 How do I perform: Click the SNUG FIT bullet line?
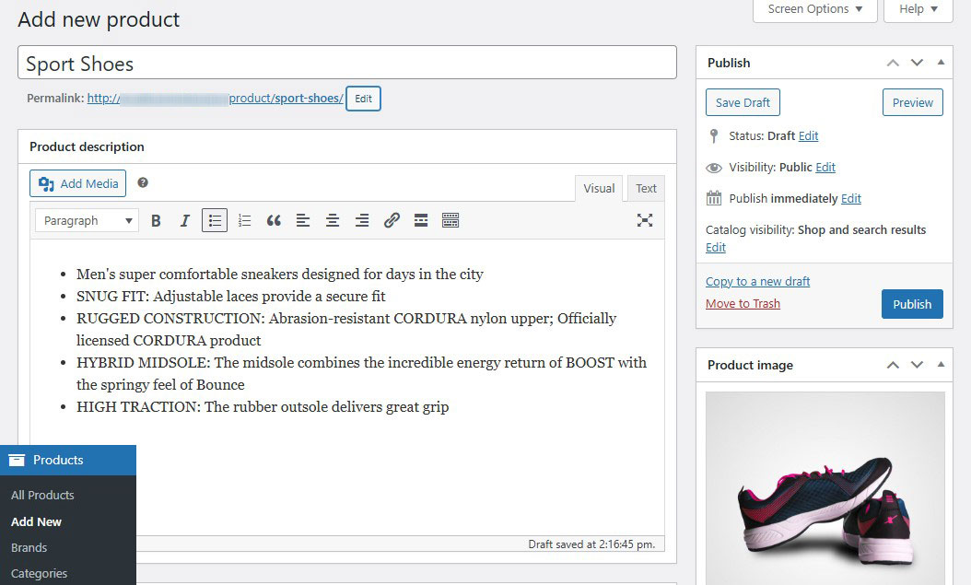coord(231,297)
